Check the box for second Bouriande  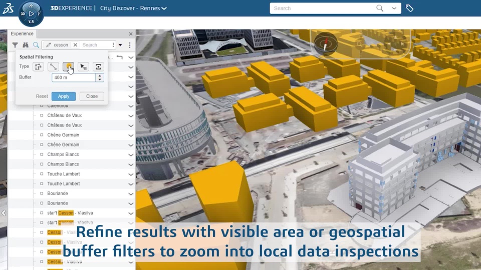click(x=42, y=203)
